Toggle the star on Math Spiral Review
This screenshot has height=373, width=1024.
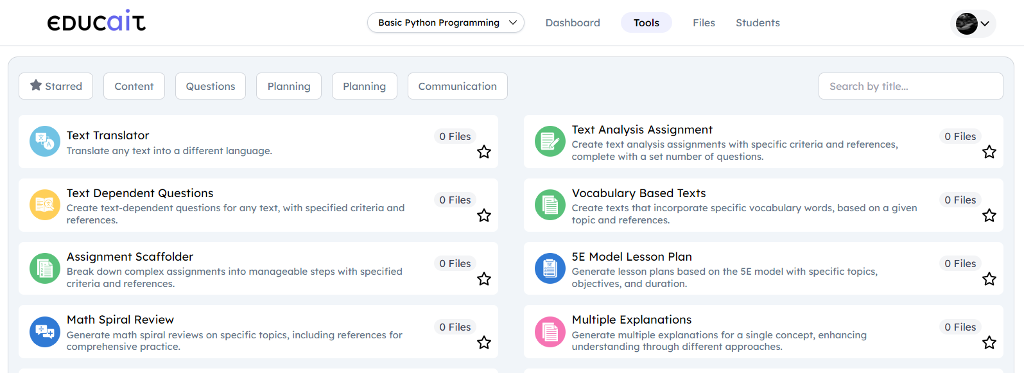484,343
